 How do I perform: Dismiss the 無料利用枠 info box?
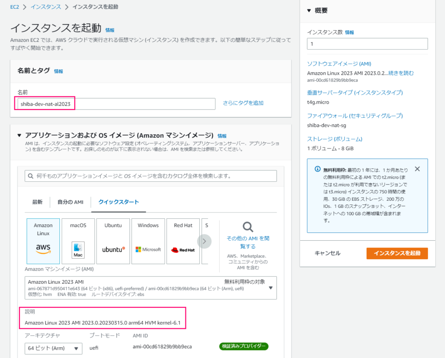(x=417, y=169)
